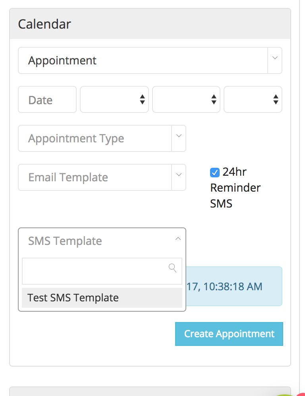Click the Calendar panel header
305x396 pixels.
(150, 24)
